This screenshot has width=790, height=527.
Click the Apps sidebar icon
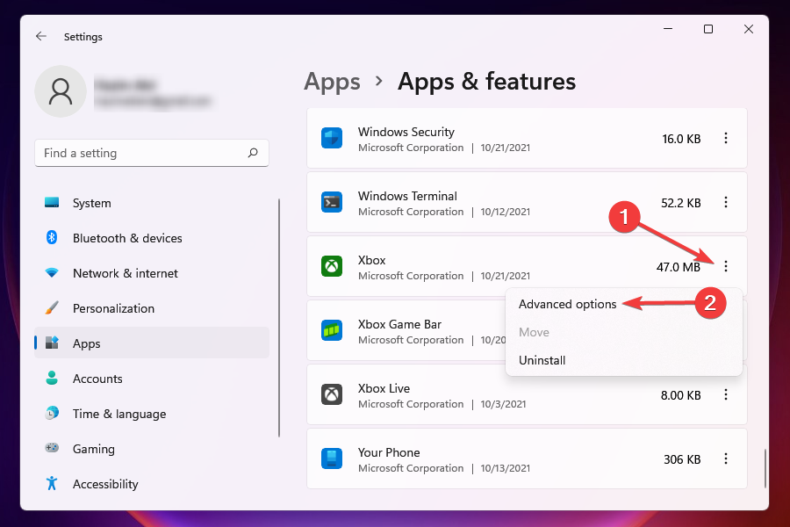[x=52, y=343]
